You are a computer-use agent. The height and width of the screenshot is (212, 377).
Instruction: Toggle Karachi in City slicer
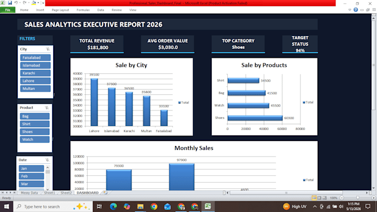coord(35,73)
